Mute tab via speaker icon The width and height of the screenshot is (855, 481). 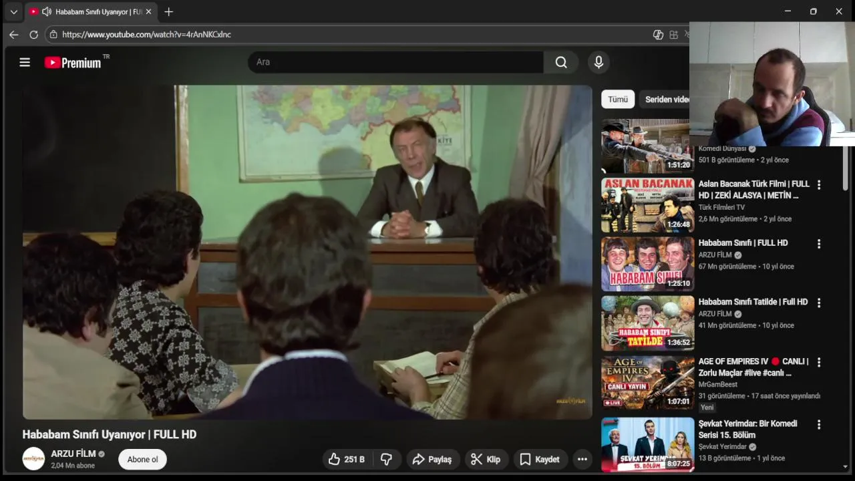point(47,11)
